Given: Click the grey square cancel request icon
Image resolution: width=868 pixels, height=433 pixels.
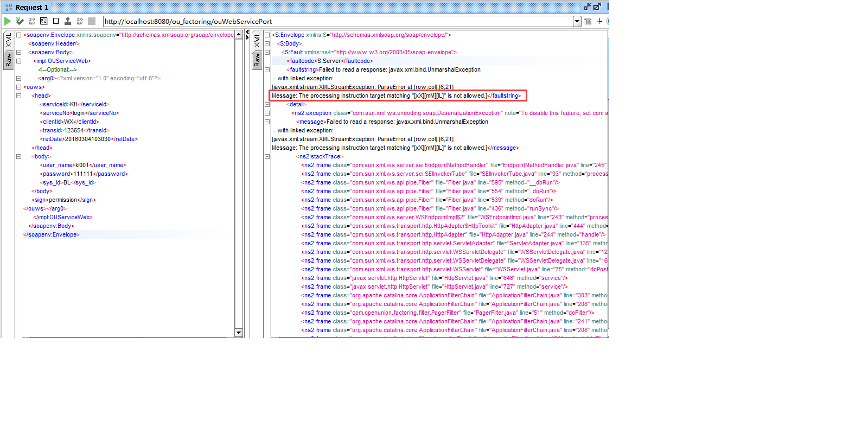Looking at the screenshot, I should click(92, 21).
